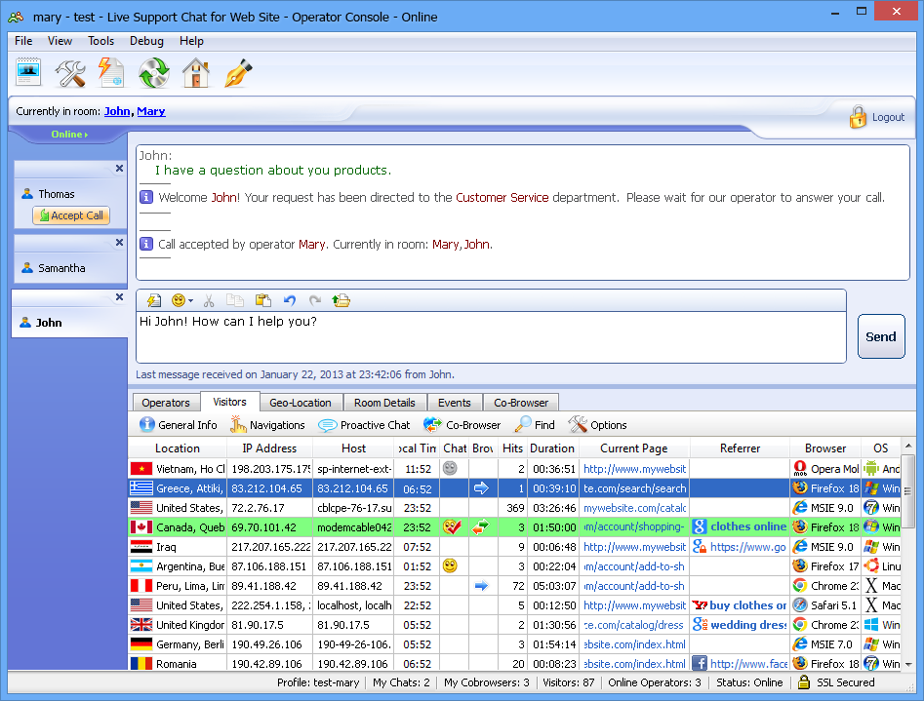Switch to the Co-Browser tab

pyautogui.click(x=521, y=403)
